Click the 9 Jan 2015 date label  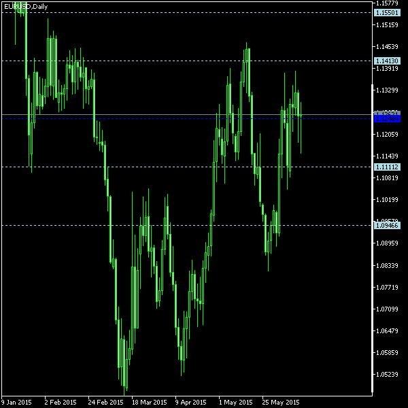point(16,403)
